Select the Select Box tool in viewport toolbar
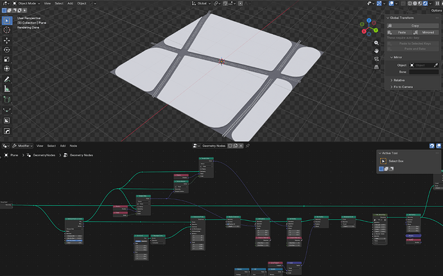Screen dimensions: 443x276 [7, 20]
